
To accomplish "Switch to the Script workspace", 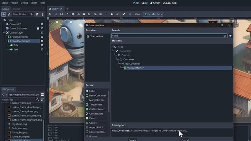I will 155,3.
